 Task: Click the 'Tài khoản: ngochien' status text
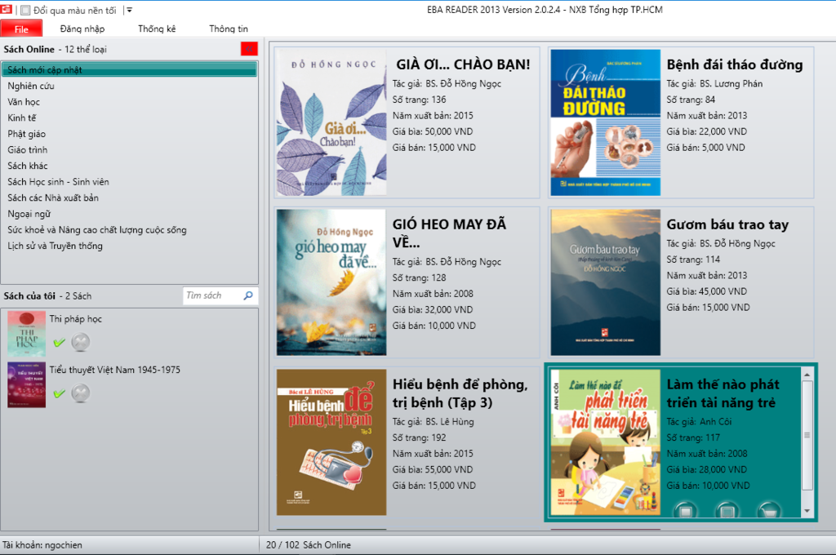coord(42,545)
